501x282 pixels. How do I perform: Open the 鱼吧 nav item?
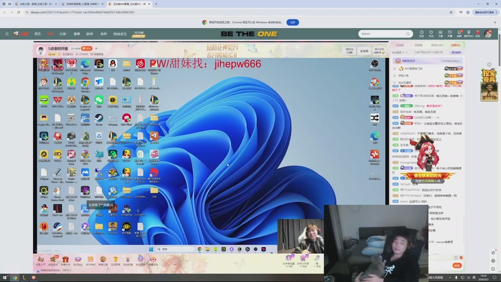[x=103, y=34]
